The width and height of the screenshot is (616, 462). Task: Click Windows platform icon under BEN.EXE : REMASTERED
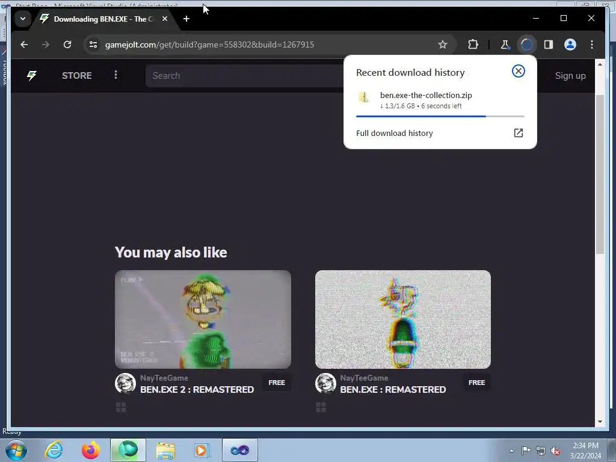[321, 407]
